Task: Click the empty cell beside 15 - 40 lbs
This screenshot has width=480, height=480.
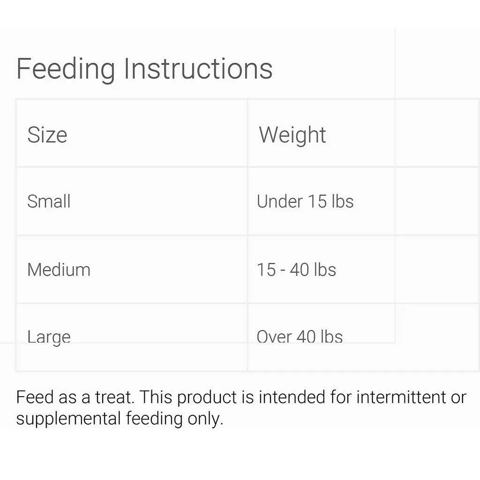Action: coord(437,270)
